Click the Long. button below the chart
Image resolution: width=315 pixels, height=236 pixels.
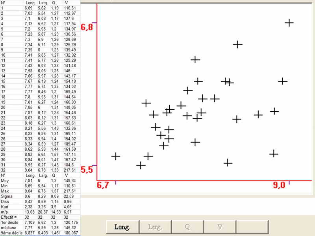point(122,227)
